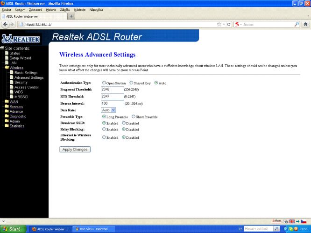This screenshot has height=233, width=311.
Task: Open the Windows Start button
Action: pos(13,229)
